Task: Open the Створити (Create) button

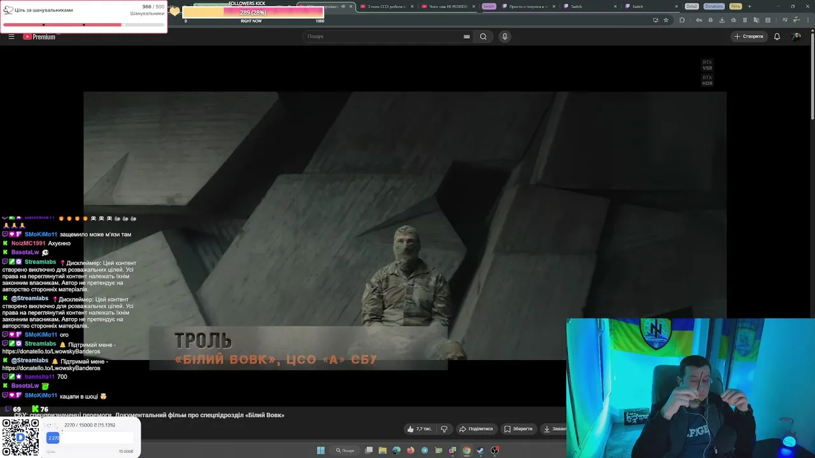Action: (x=749, y=36)
